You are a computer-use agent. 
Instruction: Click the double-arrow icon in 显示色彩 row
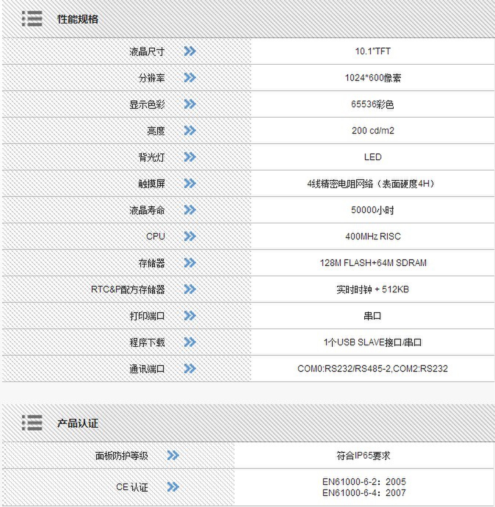coord(190,104)
